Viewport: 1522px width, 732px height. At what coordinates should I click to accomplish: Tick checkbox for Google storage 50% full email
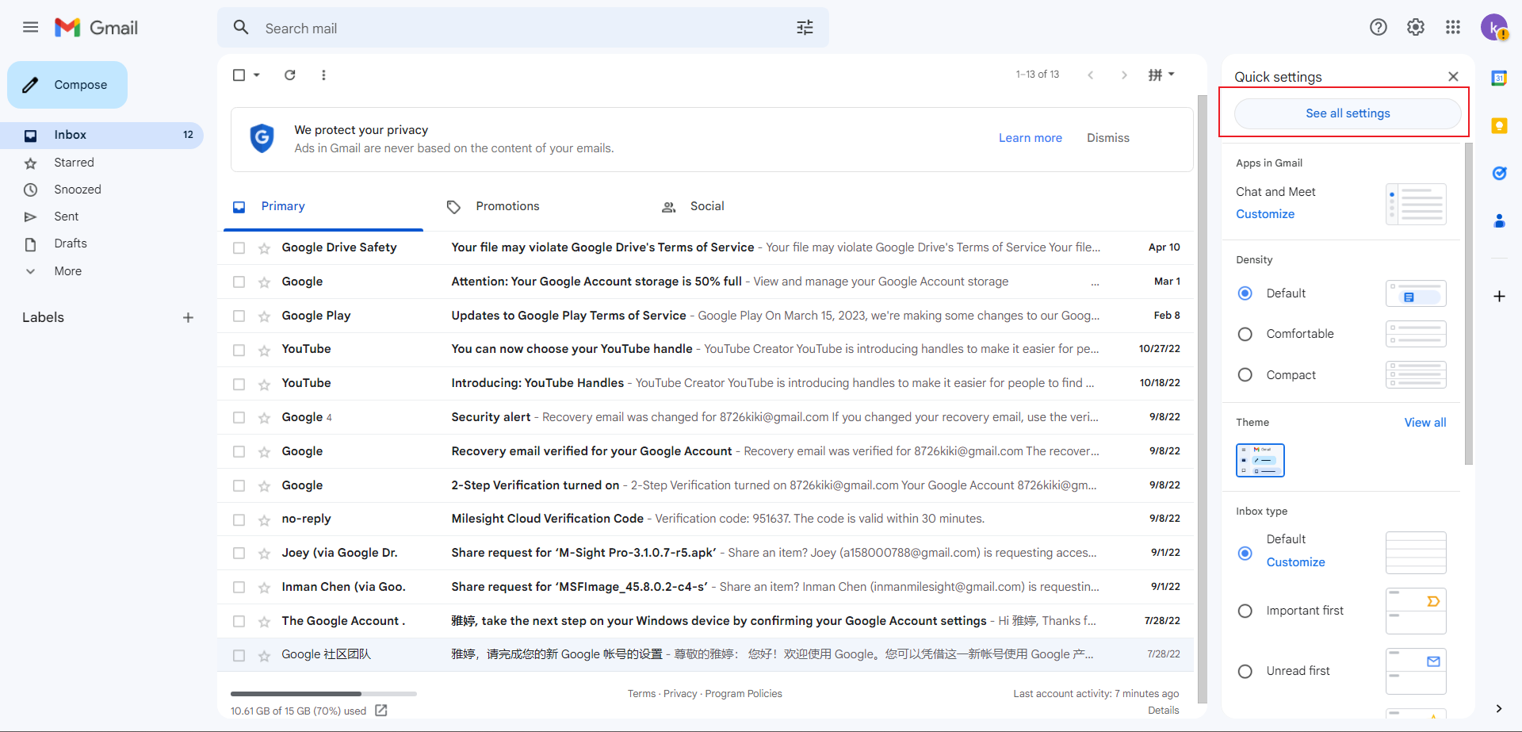coord(239,282)
